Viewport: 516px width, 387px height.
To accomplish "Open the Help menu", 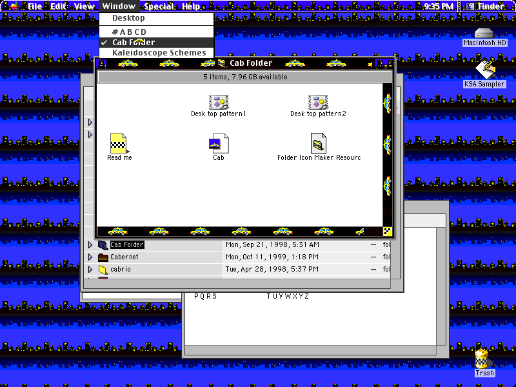I will pos(191,6).
